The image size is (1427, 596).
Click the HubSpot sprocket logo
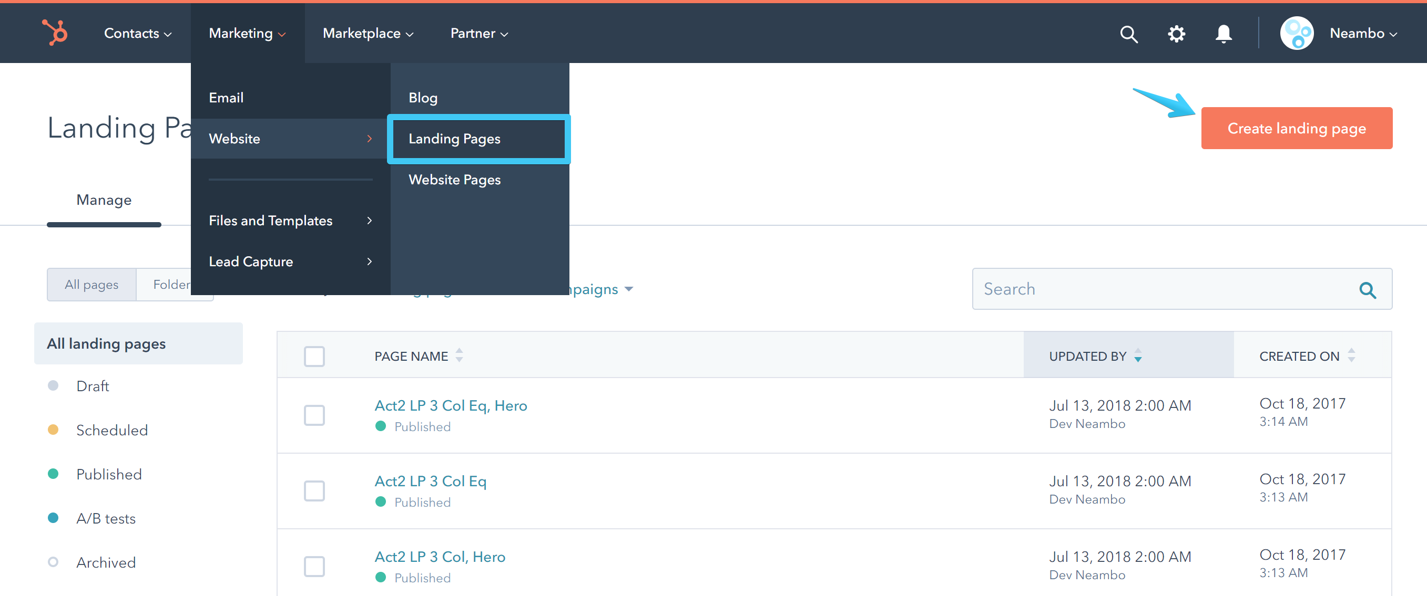55,33
